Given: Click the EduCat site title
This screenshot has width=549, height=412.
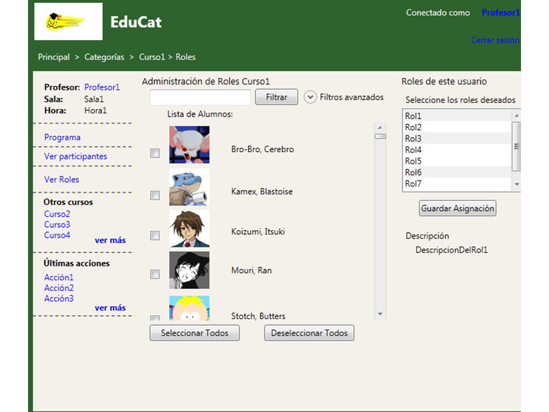Looking at the screenshot, I should point(136,22).
